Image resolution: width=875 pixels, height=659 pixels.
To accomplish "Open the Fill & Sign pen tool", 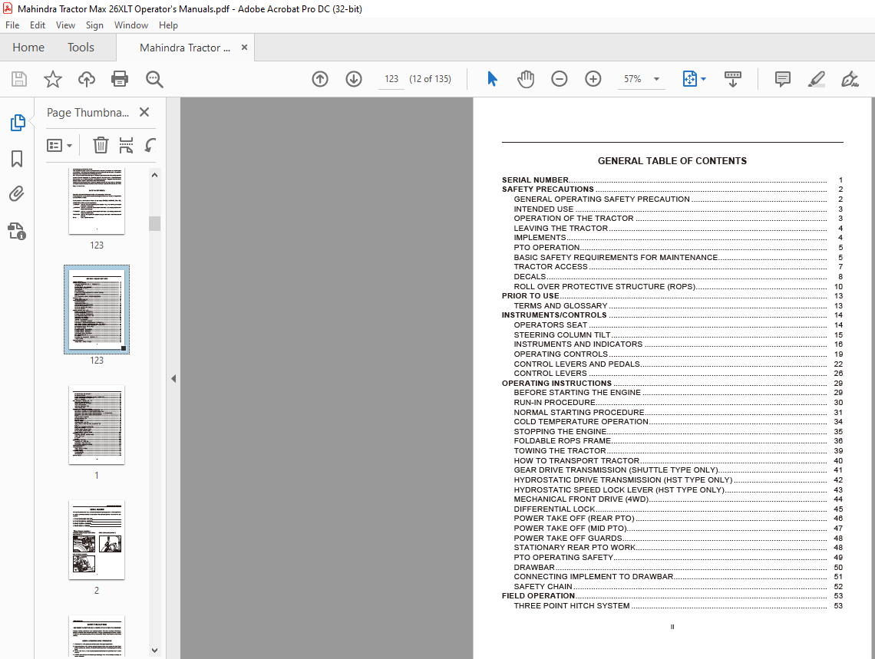I will click(x=850, y=79).
